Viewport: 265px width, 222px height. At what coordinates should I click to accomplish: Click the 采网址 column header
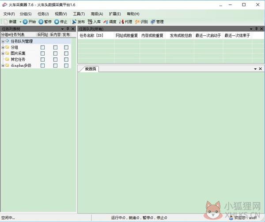[x=42, y=35]
